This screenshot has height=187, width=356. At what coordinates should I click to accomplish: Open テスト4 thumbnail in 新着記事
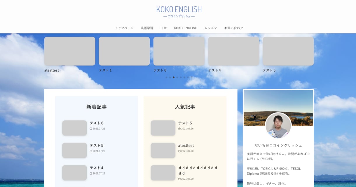74,173
